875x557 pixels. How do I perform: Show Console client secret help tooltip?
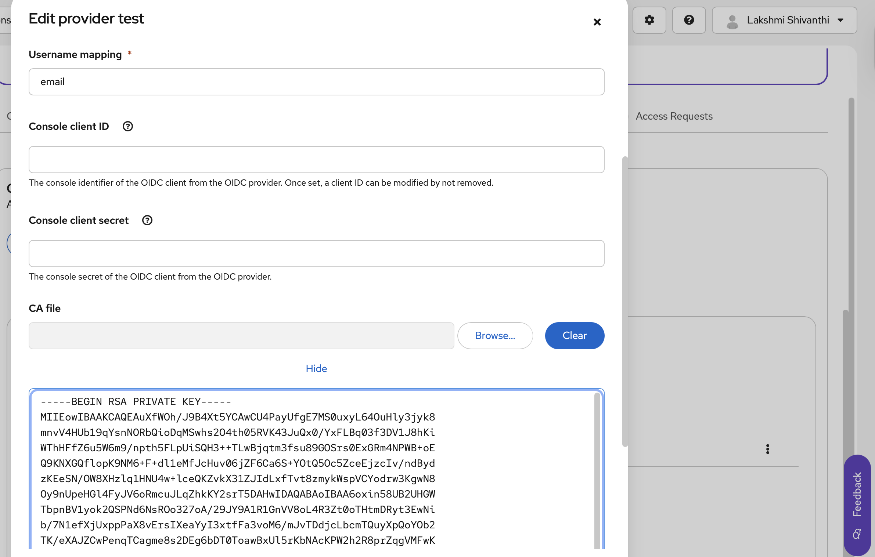pyautogui.click(x=147, y=220)
